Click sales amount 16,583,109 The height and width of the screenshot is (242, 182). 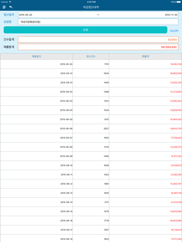coord(176,64)
